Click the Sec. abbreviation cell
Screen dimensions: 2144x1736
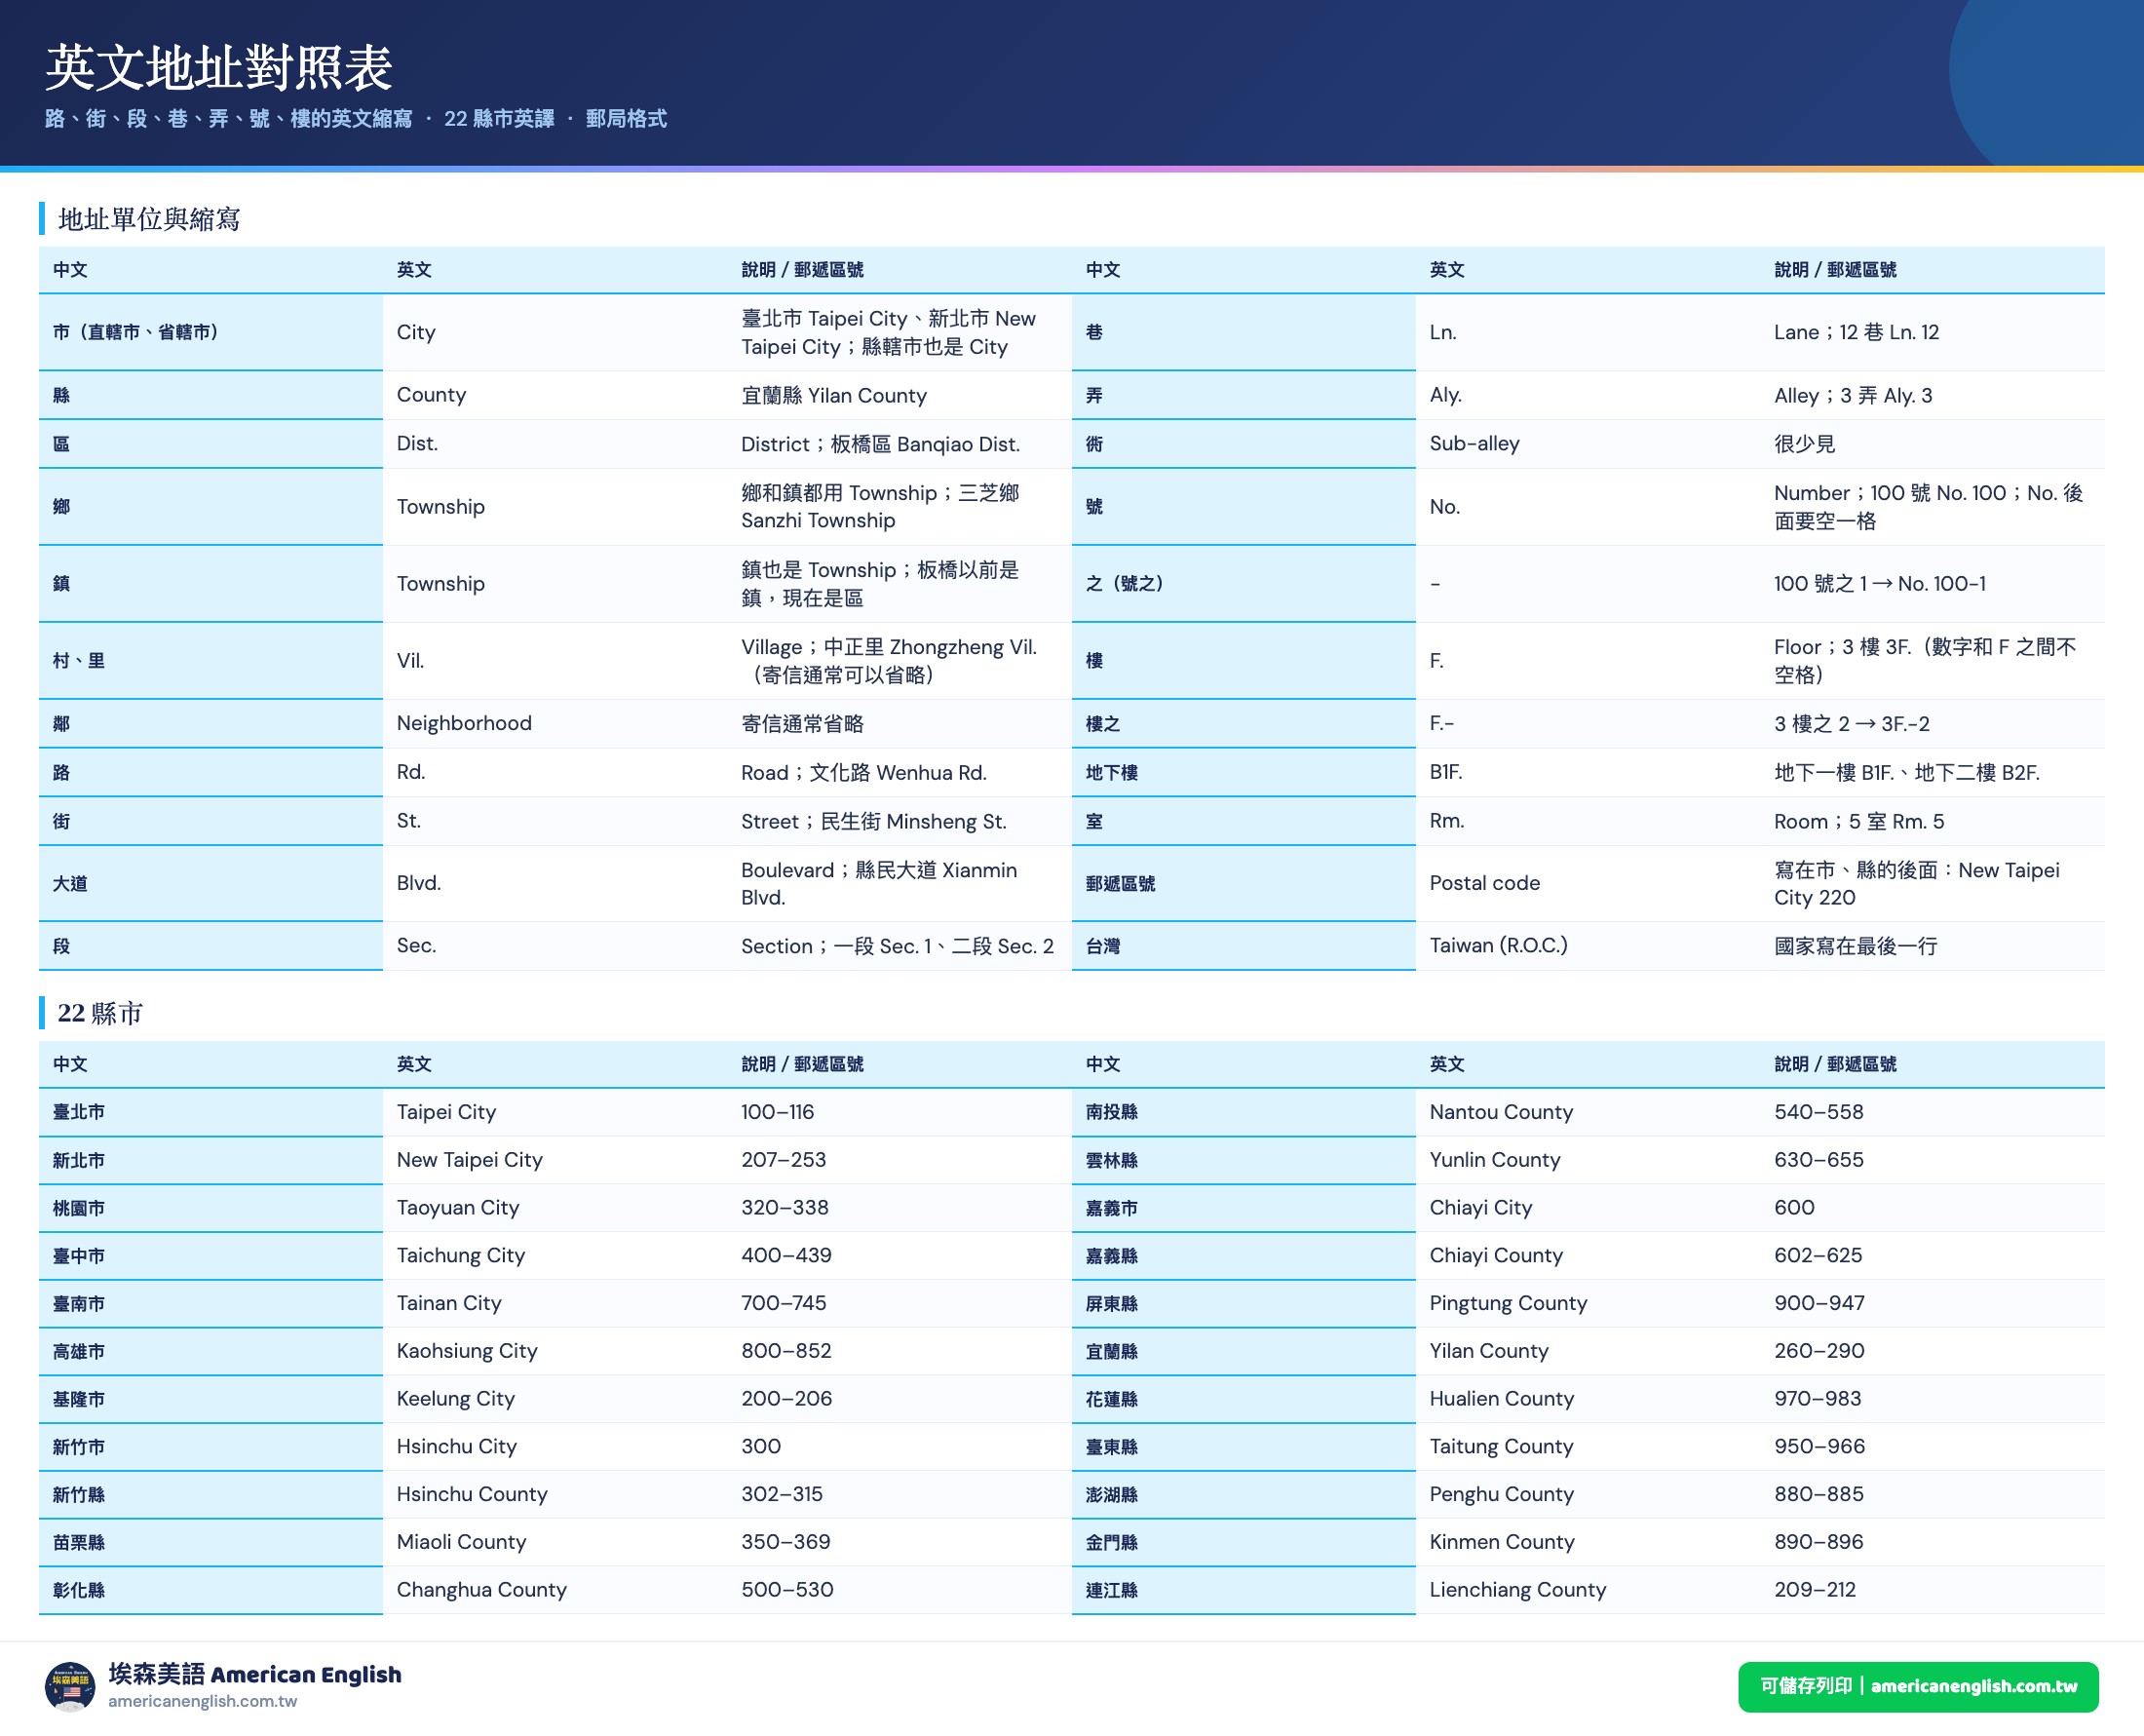pyautogui.click(x=555, y=946)
